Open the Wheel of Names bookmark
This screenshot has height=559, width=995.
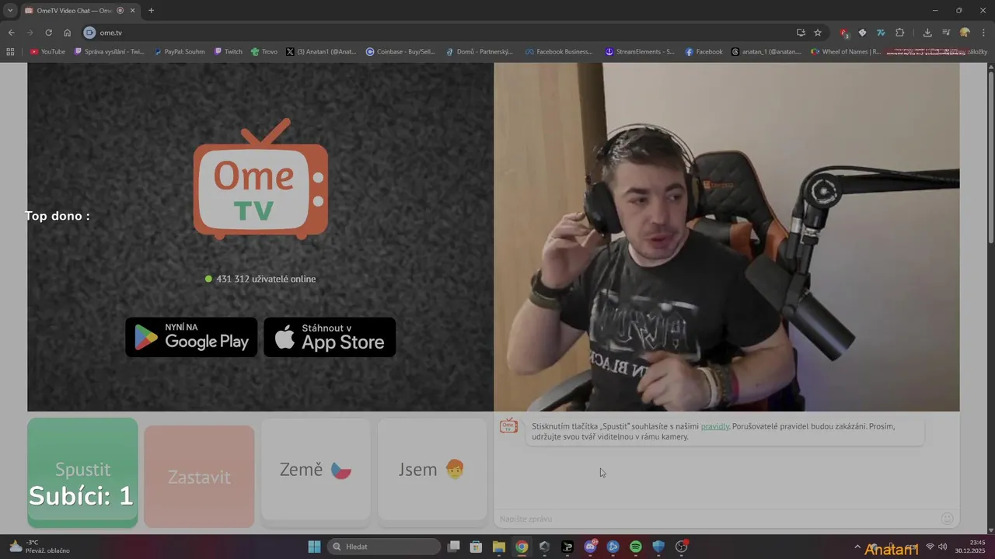pos(846,52)
